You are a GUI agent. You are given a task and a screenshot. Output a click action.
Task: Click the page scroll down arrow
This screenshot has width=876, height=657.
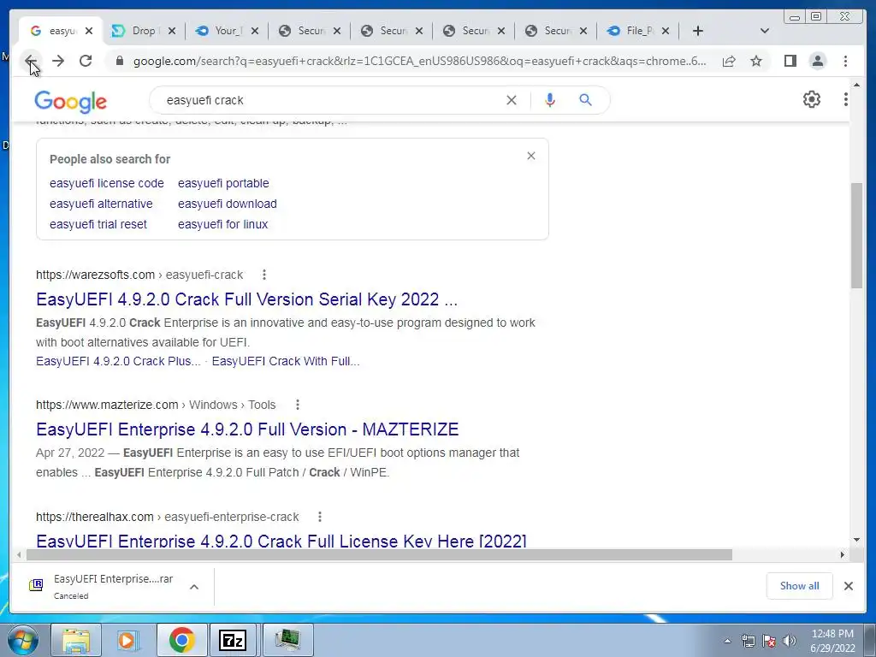[856, 540]
